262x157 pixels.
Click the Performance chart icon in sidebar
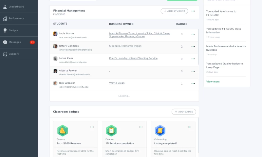tap(5, 19)
